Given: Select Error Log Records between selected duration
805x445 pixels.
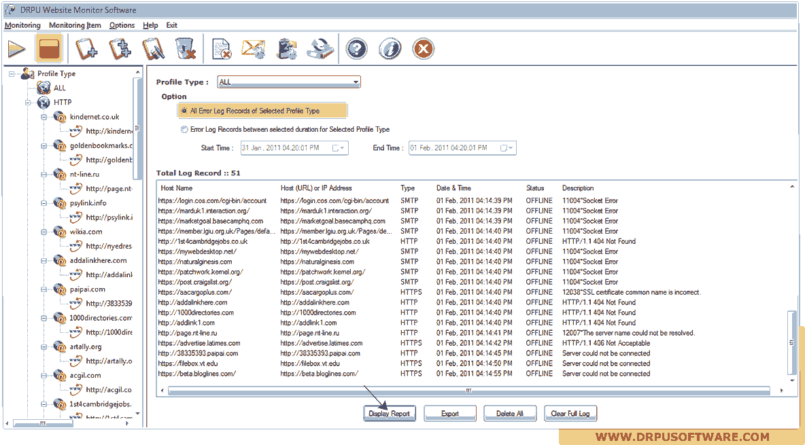Looking at the screenshot, I should pos(184,129).
